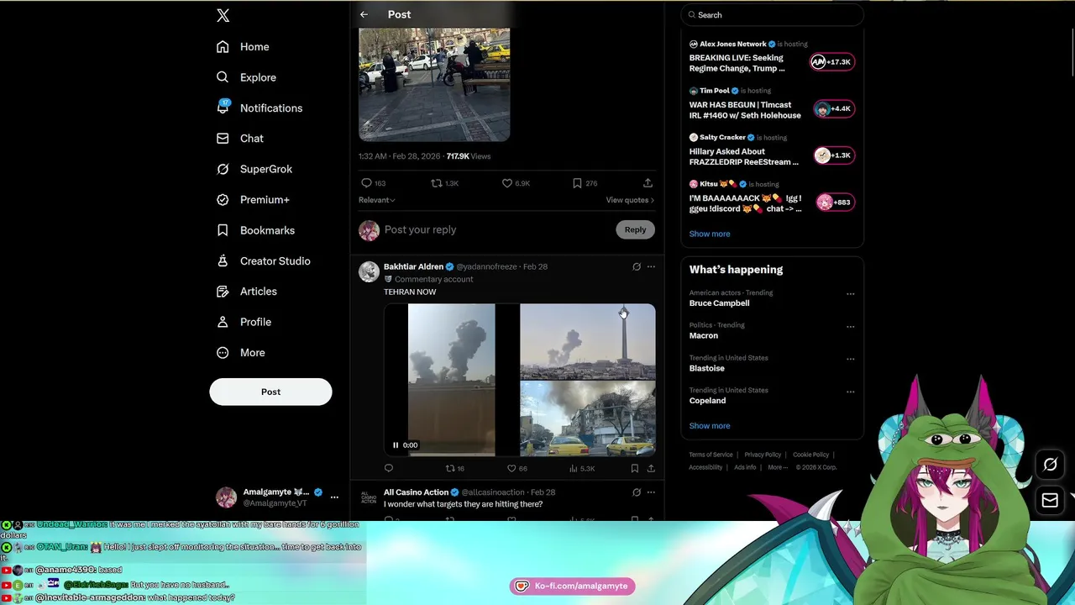Click the Blastoise trending topic
The width and height of the screenshot is (1075, 605).
point(707,368)
